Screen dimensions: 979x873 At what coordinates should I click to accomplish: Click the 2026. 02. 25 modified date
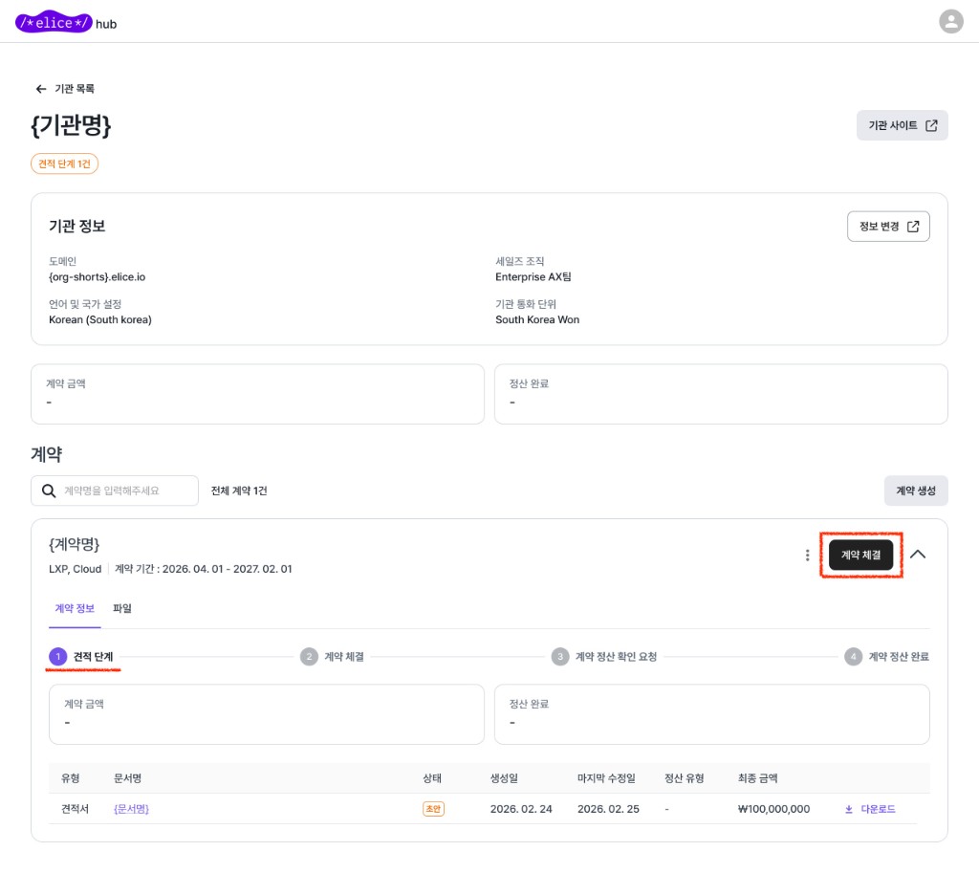point(608,809)
